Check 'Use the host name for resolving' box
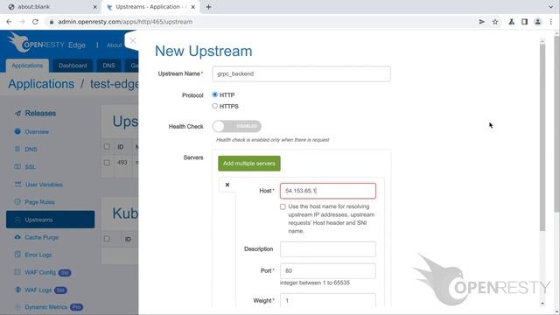This screenshot has width=560, height=315. (283, 206)
